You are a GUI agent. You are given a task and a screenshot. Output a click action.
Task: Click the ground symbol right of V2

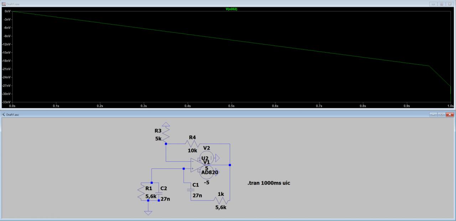[217, 158]
